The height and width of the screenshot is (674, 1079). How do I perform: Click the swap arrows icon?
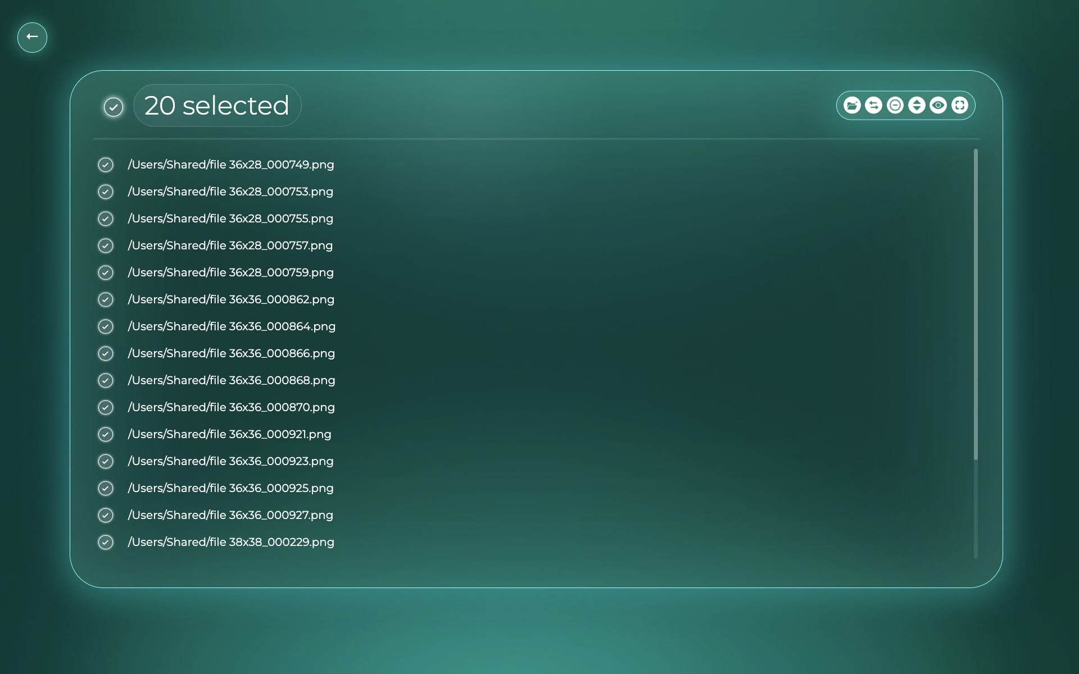[873, 105]
